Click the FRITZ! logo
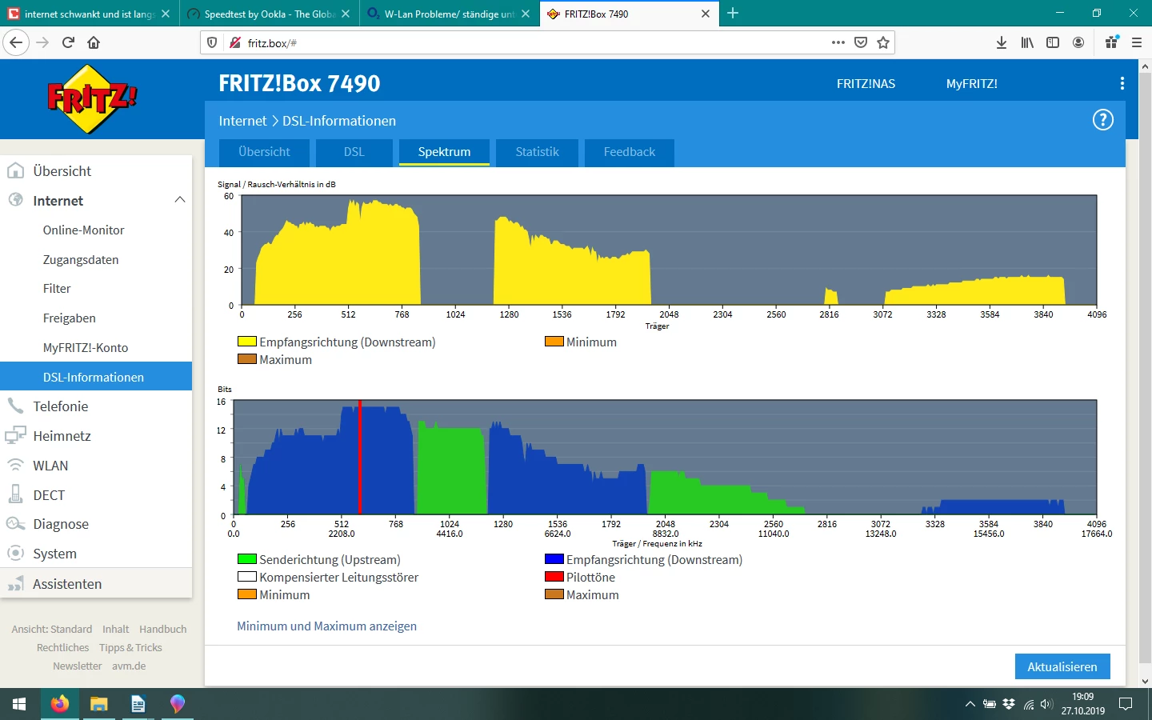Image resolution: width=1152 pixels, height=720 pixels. (92, 98)
